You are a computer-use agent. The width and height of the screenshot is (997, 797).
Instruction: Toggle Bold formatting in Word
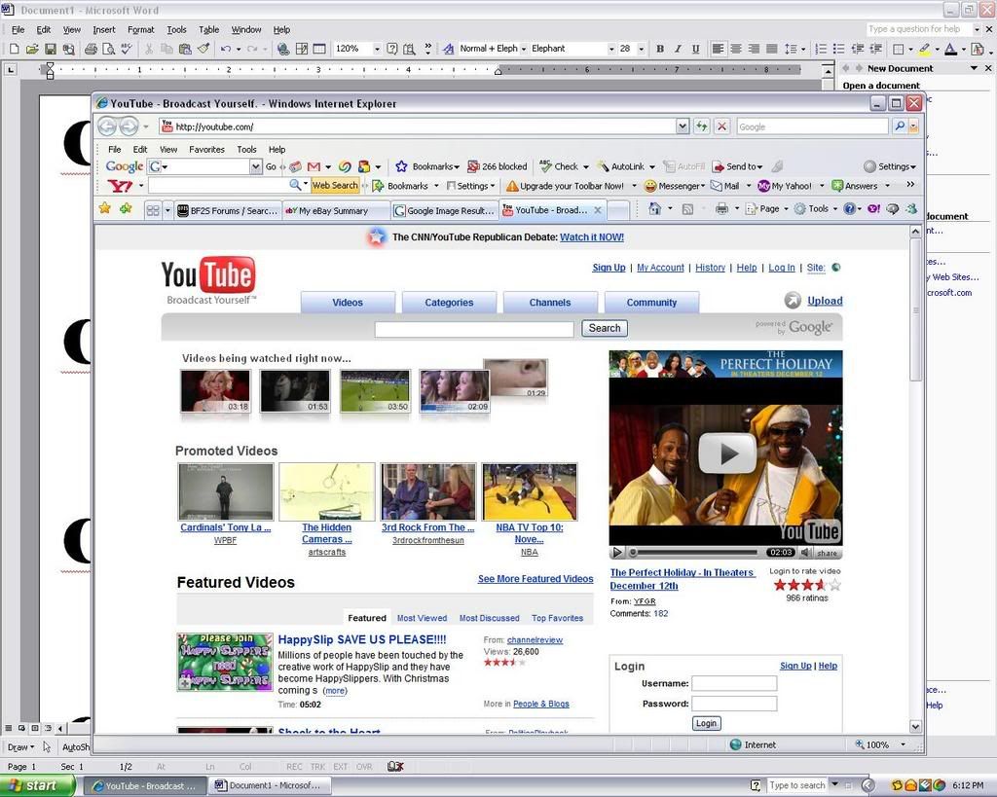(x=660, y=49)
